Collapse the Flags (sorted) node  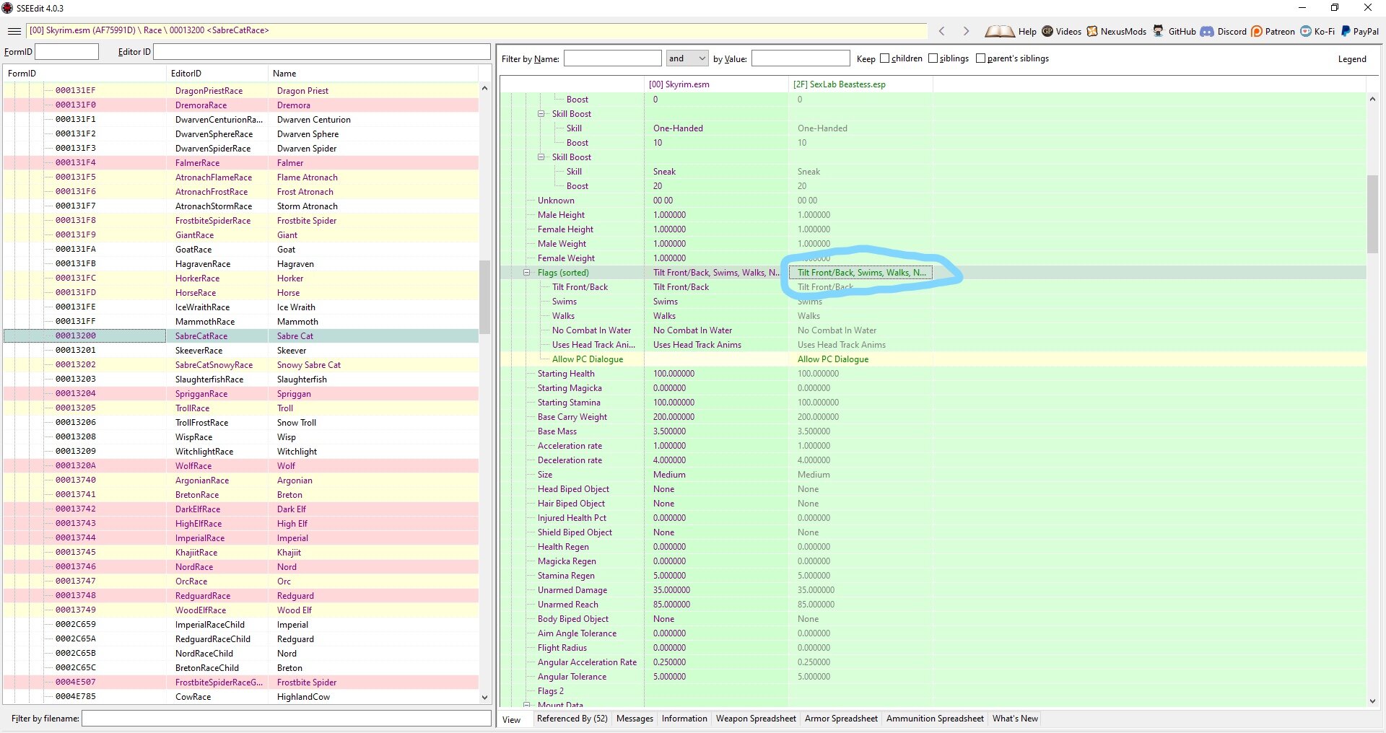coord(527,273)
